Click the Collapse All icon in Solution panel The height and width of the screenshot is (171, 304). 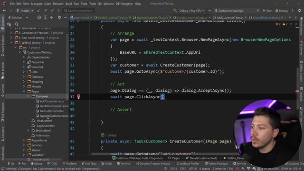51,18
